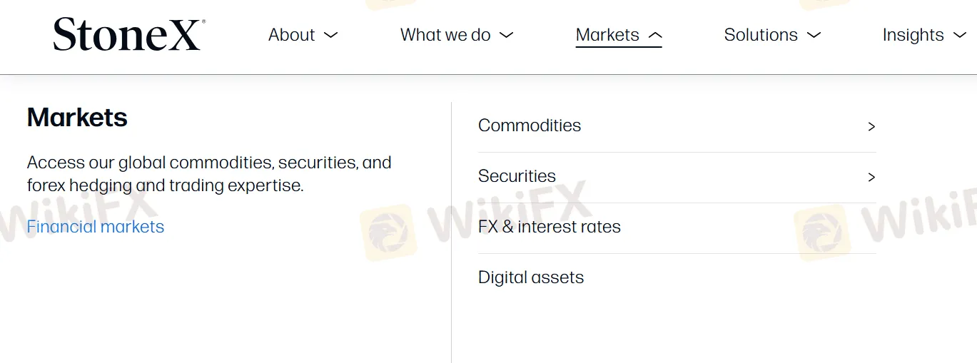Expand the Solutions chevron arrow
Viewport: 977px width, 363px height.
(814, 35)
